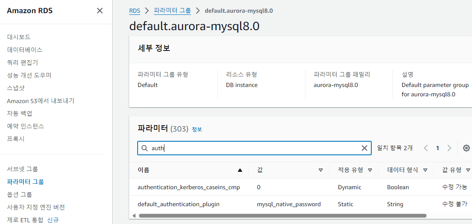The width and height of the screenshot is (472, 224).
Task: Go to previous results page
Action: [x=426, y=148]
